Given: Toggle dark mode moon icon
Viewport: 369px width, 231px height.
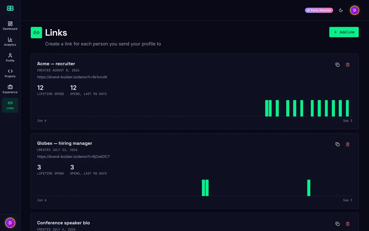Looking at the screenshot, I should [341, 10].
